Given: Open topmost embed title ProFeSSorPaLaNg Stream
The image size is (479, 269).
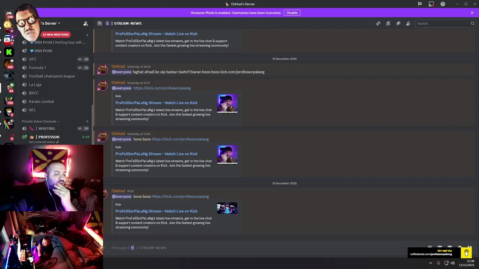Looking at the screenshot, I should [156, 34].
